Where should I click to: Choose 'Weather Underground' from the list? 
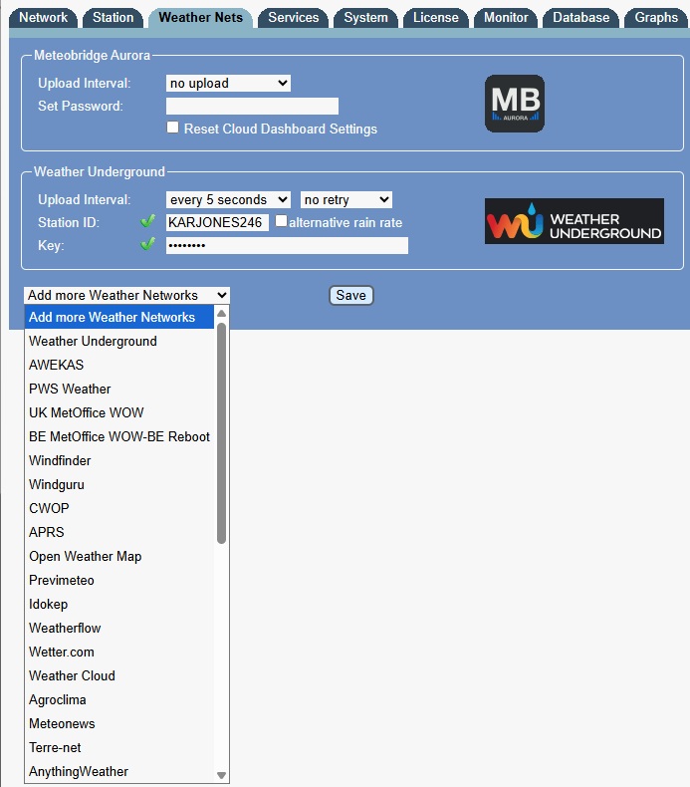(x=119, y=342)
